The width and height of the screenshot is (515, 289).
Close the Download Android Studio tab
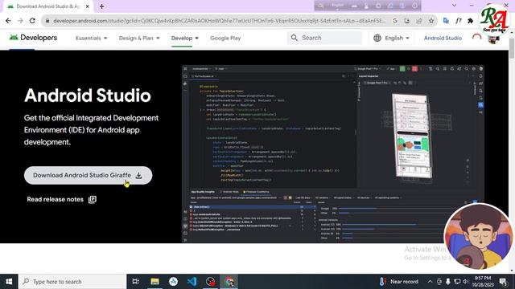(88, 6)
